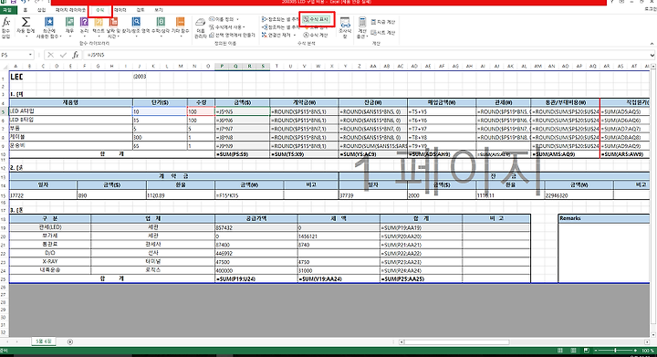Select the cell with formula =SUM(P5:S9)
657x357 pixels.
click(x=242, y=154)
